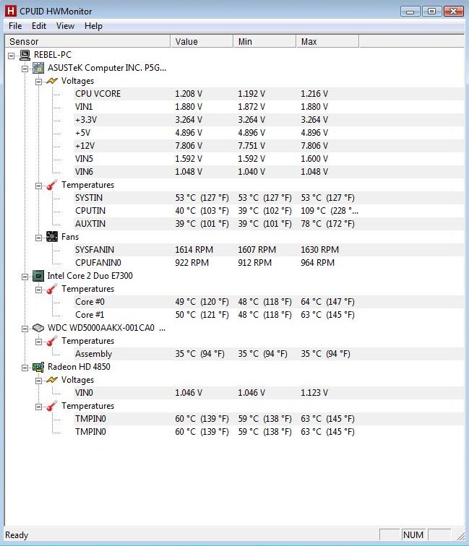Click the Intel CPU Temperatures thermometer icon
The height and width of the screenshot is (546, 469).
(52, 289)
